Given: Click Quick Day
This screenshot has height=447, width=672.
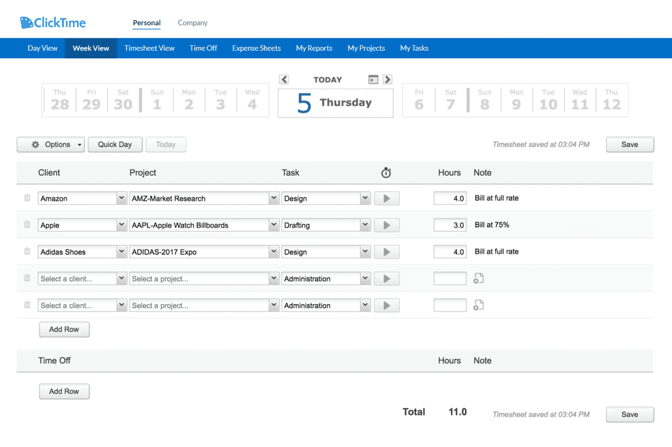Looking at the screenshot, I should [114, 144].
